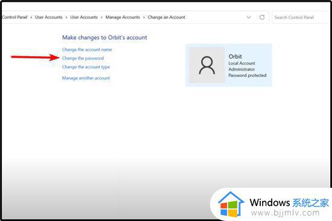This screenshot has height=221, width=332.
Task: Click the 'Password protected' status text
Action: click(x=247, y=75)
